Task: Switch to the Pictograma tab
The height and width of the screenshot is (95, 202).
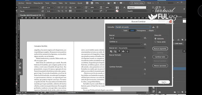Action: (x=141, y=31)
